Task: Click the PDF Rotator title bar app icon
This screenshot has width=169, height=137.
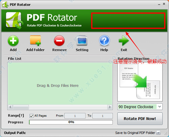Action: [x=5, y=4]
